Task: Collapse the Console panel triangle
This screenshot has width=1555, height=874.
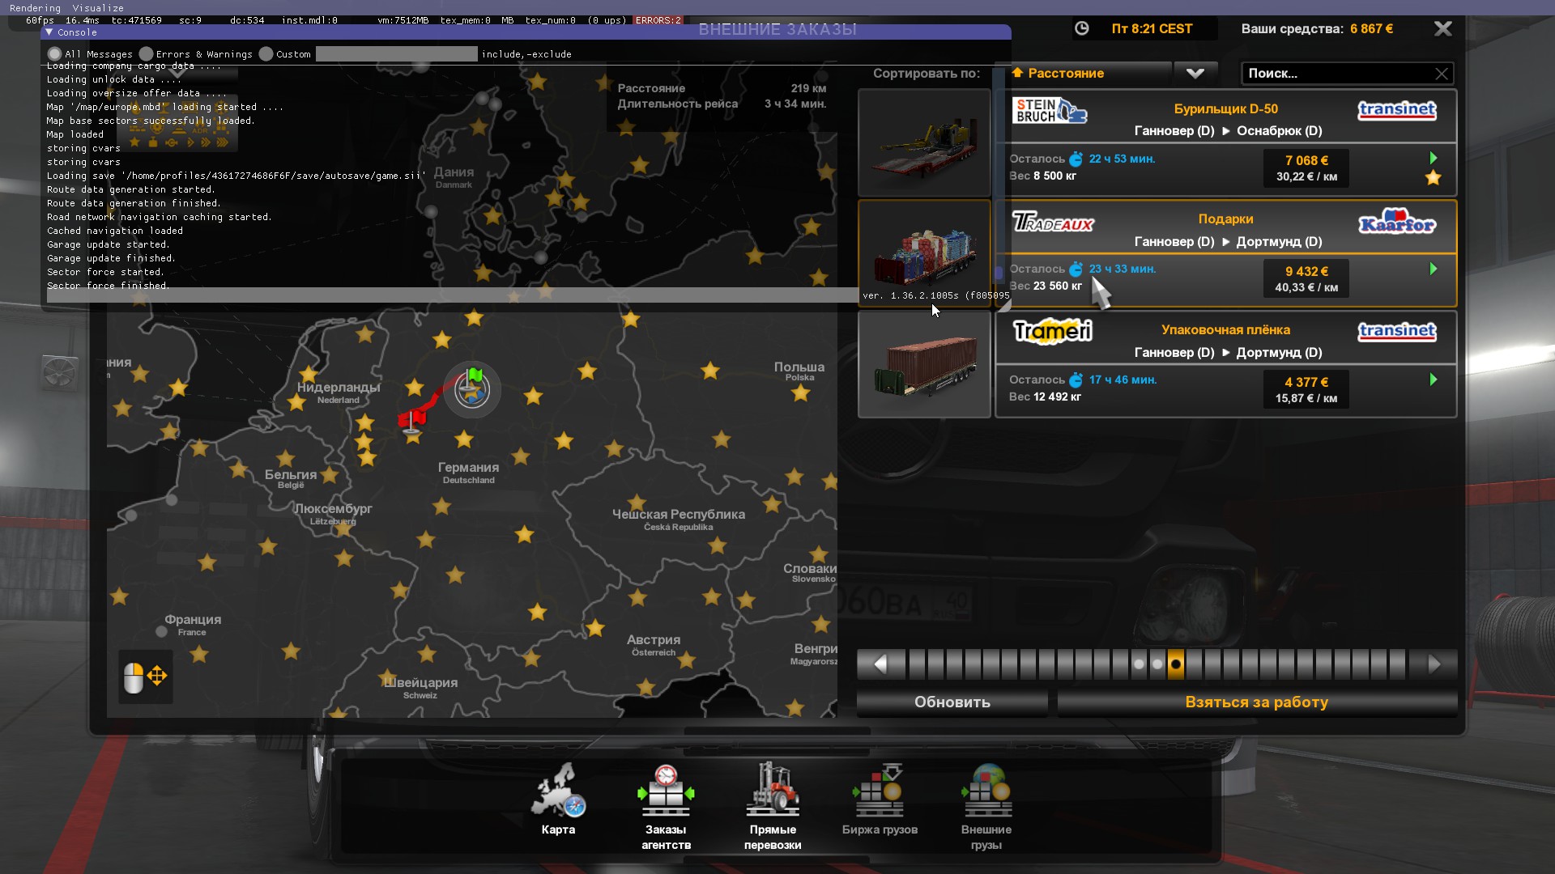Action: (49, 32)
